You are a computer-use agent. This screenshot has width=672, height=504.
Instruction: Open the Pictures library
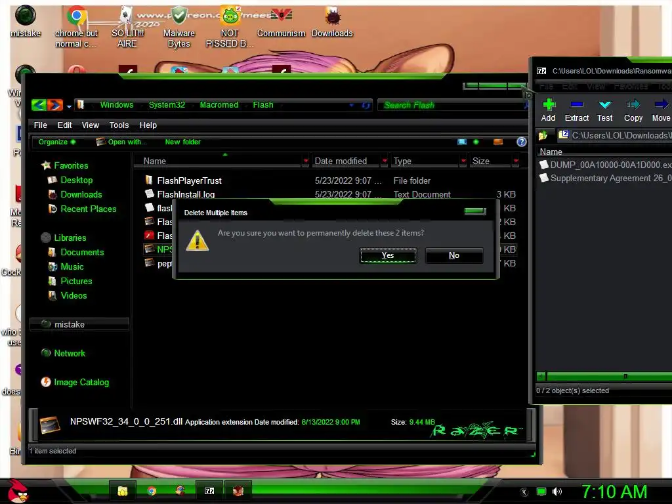point(76,281)
